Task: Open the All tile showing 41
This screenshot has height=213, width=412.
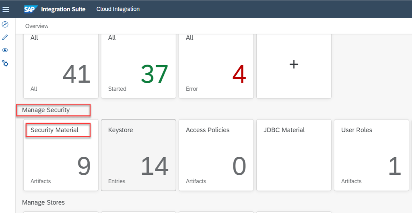Action: (x=61, y=66)
